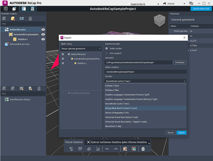Open the Cílová hladina dropdown
213x161 pixels.
117,142
